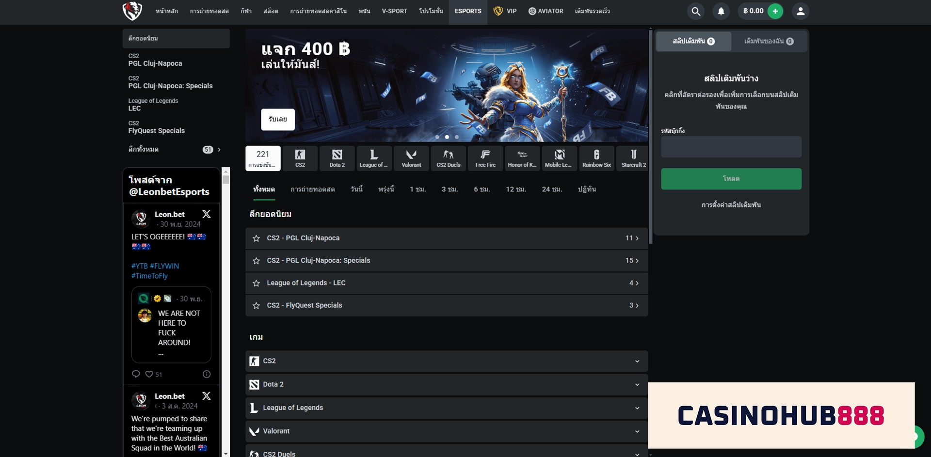Open the notifications bell

tap(721, 11)
